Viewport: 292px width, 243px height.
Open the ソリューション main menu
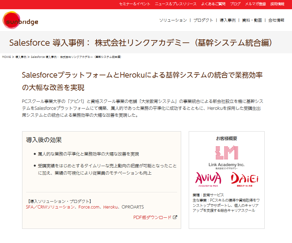tap(173, 20)
